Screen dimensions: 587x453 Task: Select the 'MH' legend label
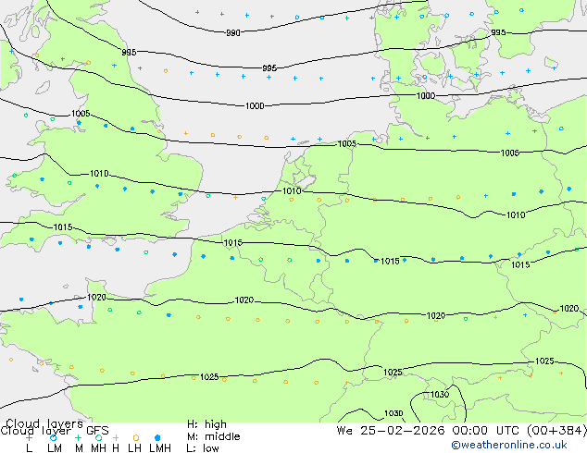tap(98, 447)
